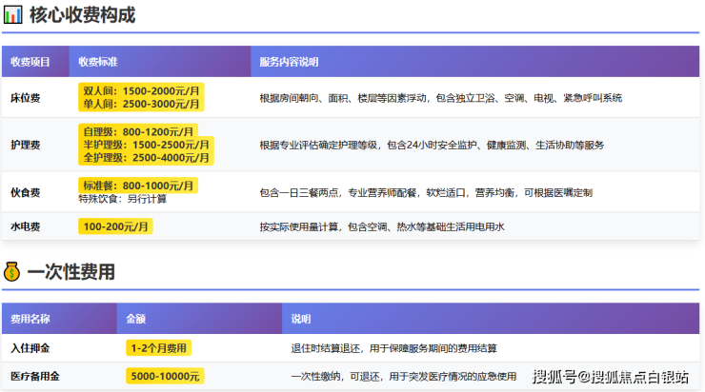This screenshot has height=392, width=705.
Task: Click the 服务内容说明 column header
Action: pyautogui.click(x=288, y=62)
